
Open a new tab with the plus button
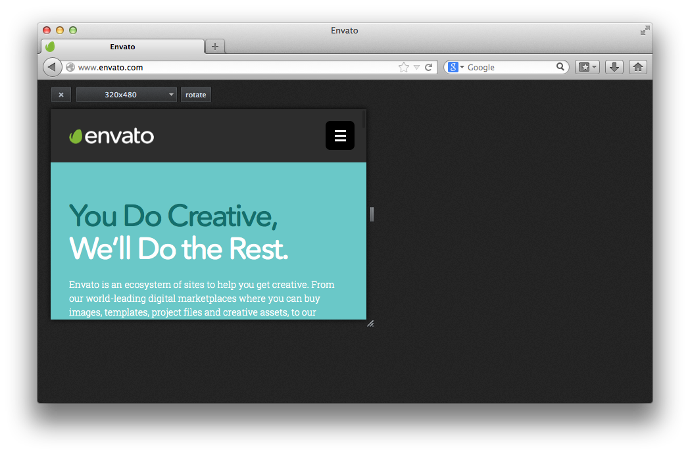click(214, 47)
